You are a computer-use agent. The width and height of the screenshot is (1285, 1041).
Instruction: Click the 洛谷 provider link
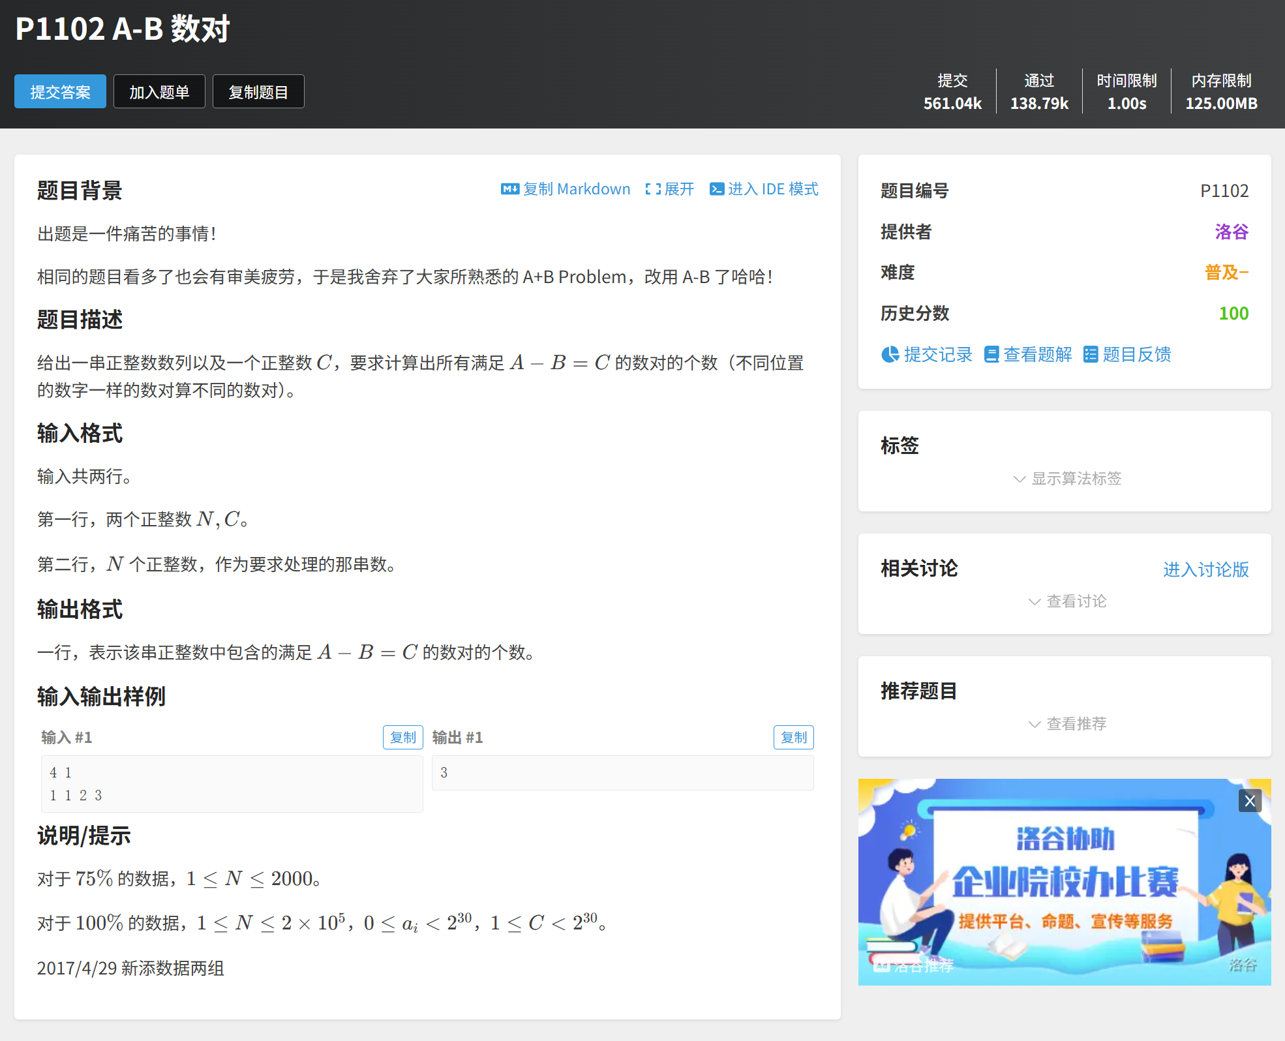coord(1231,232)
